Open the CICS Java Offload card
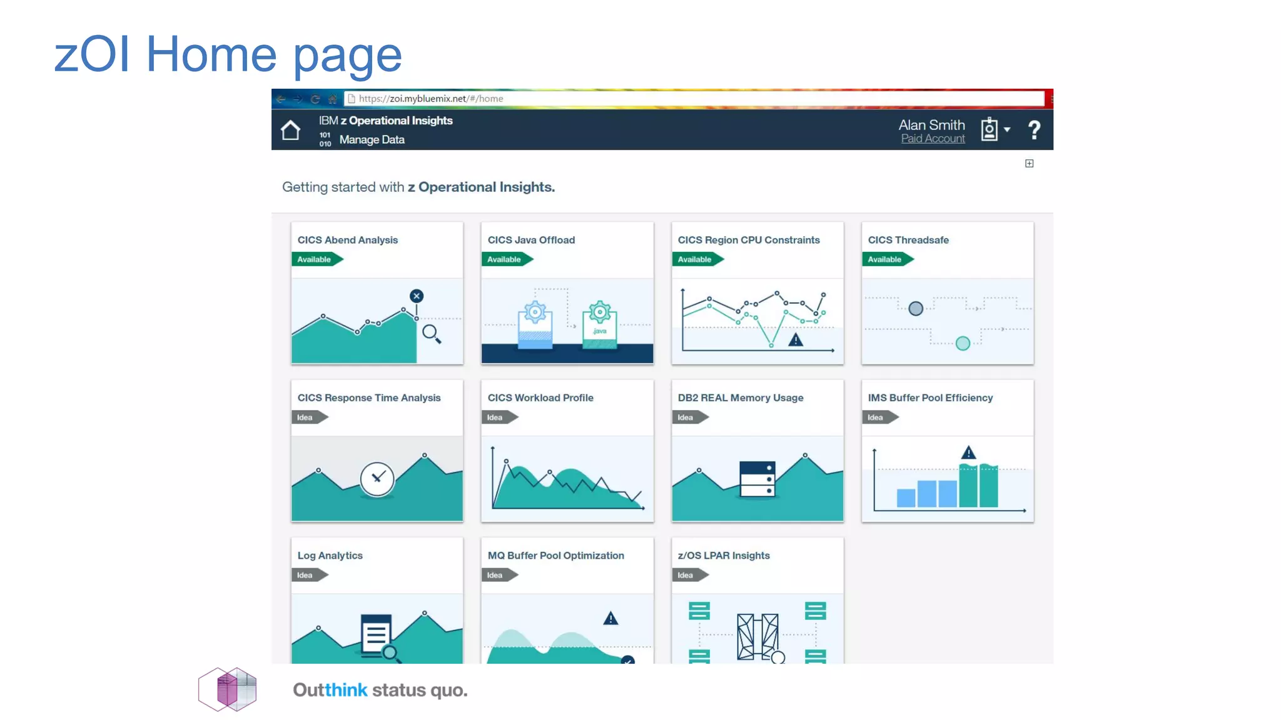This screenshot has height=720, width=1281. pyautogui.click(x=567, y=293)
